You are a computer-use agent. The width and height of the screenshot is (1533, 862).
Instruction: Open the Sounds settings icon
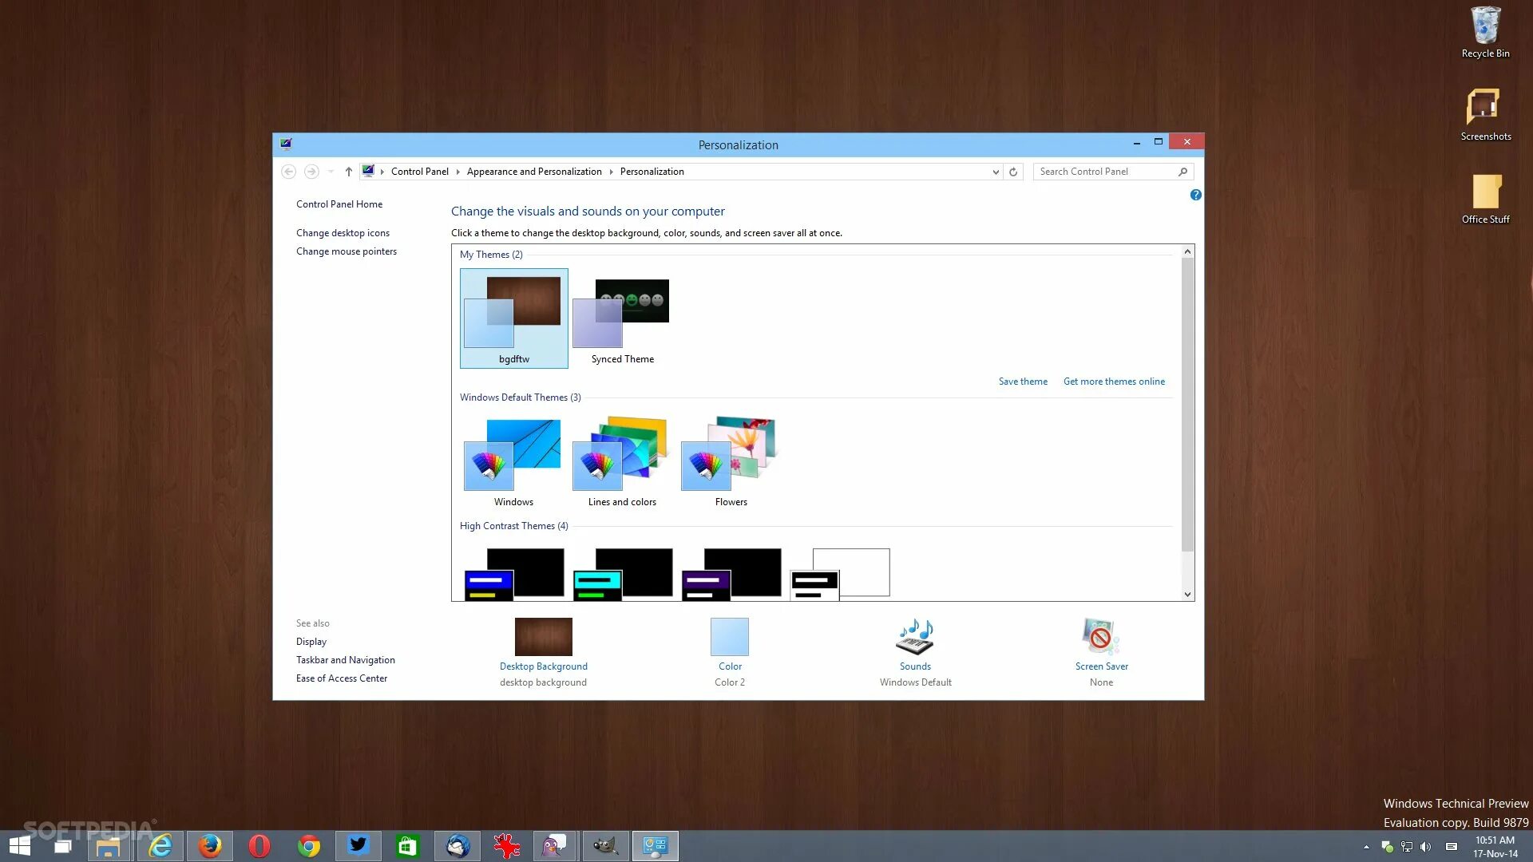[x=915, y=636]
